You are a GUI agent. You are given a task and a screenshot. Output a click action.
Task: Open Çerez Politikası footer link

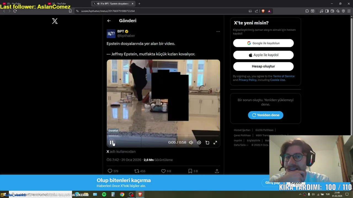(242, 135)
